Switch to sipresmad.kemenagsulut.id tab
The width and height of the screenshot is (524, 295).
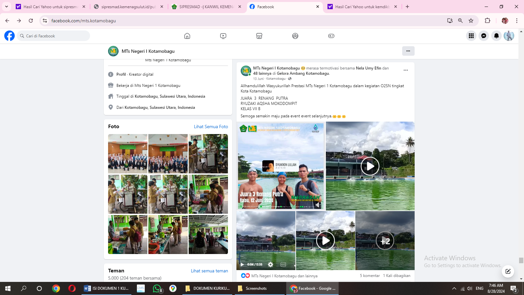128,7
